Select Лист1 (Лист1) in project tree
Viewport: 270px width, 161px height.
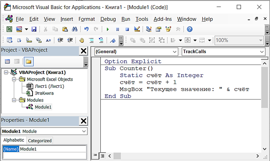click(49, 86)
